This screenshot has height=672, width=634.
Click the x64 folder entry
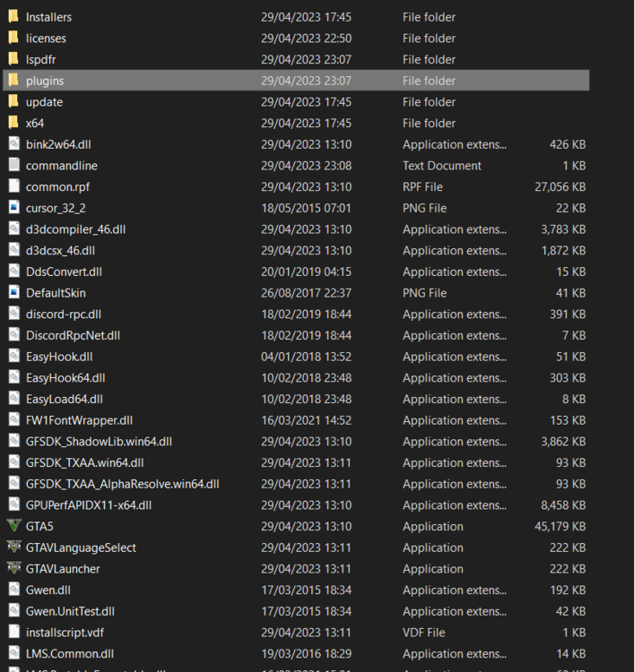(x=296, y=123)
